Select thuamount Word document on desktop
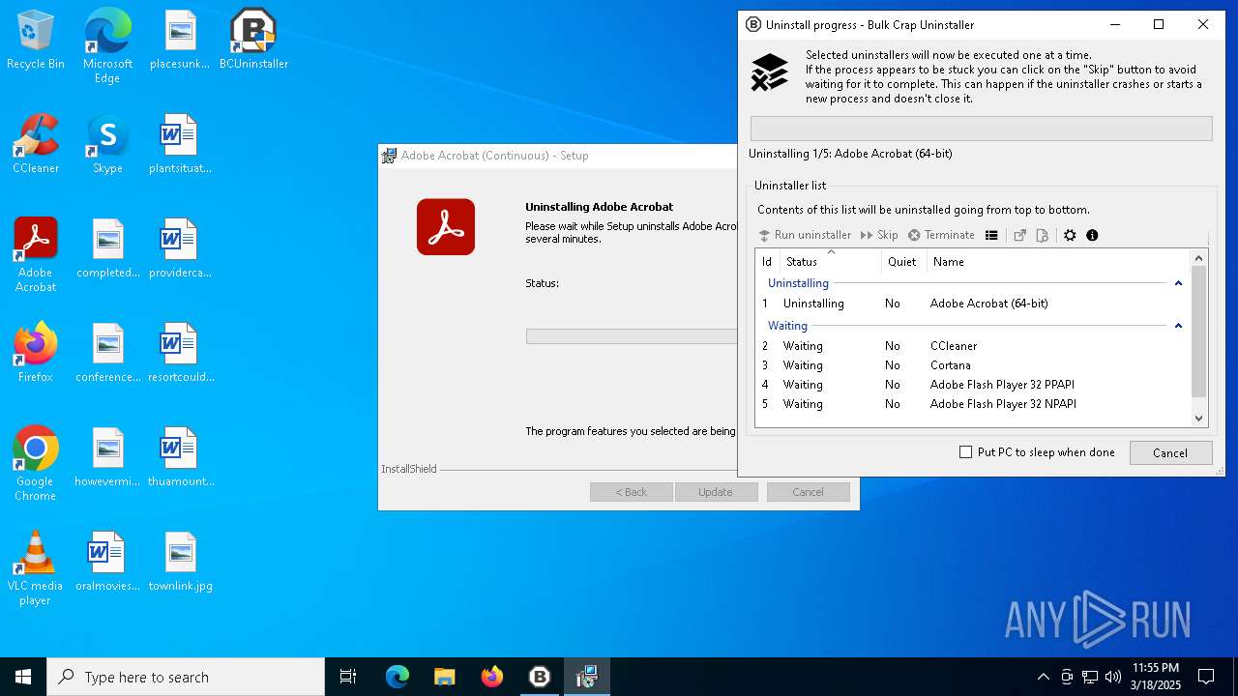Viewport: 1238px width, 696px height. click(x=180, y=457)
